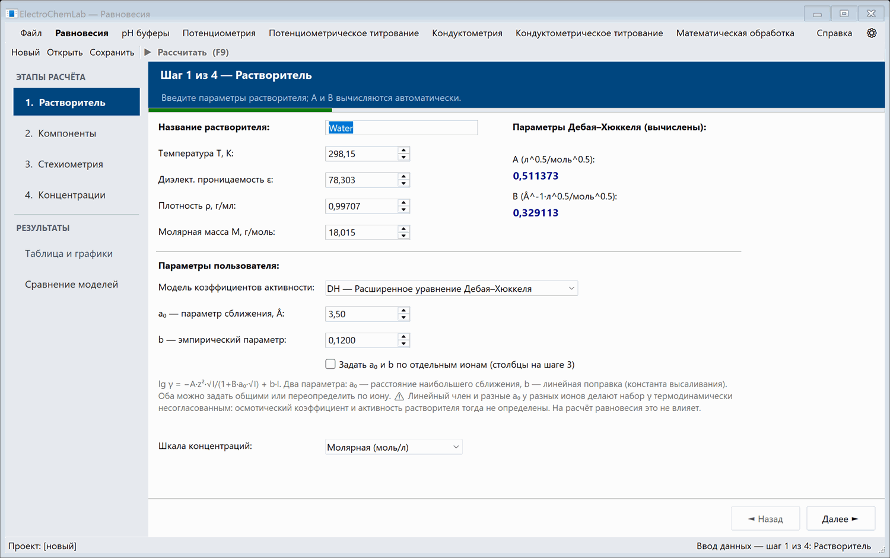Enable Задать a₀ и b по отдельным ионам checkbox
This screenshot has height=558, width=890.
[330, 364]
